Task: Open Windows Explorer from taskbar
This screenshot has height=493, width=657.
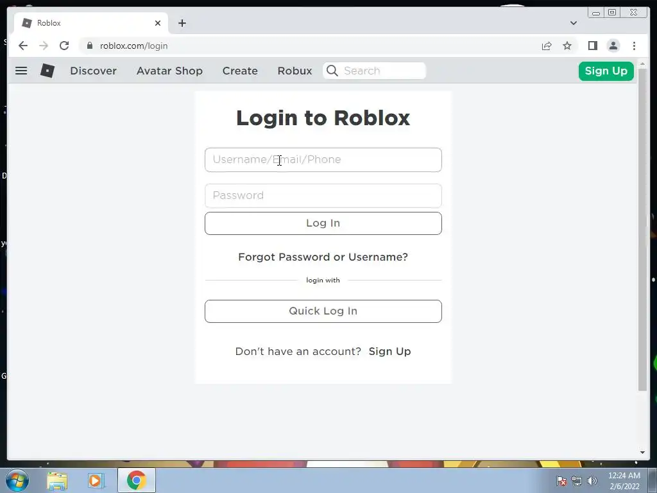Action: (x=57, y=481)
